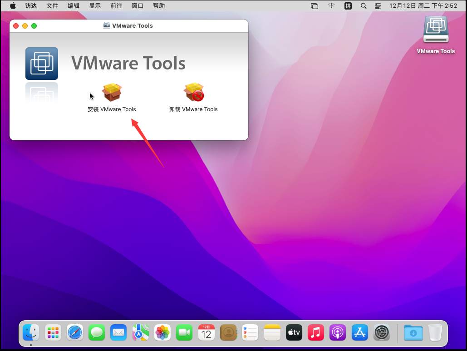Click the large VMware Tools logo in window
This screenshot has width=467, height=351.
42,64
